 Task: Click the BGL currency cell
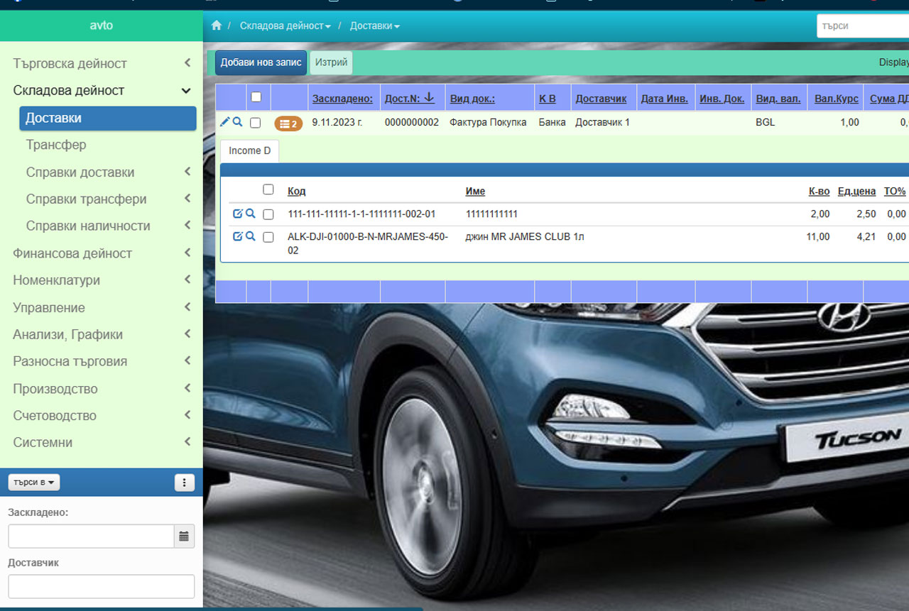pos(766,122)
